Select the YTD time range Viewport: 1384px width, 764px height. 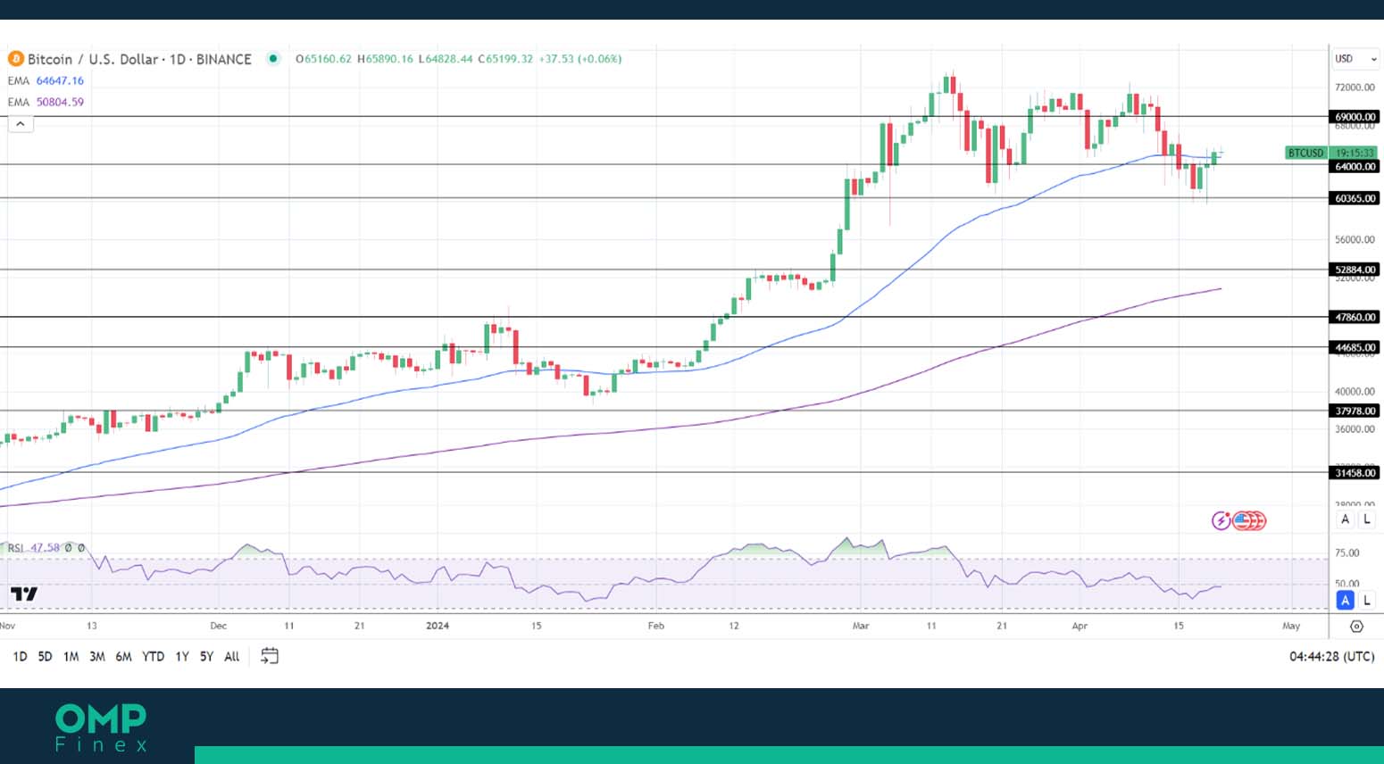coord(154,656)
